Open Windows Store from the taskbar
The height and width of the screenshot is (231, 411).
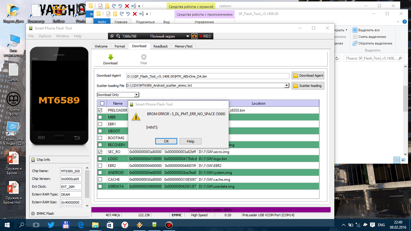[x=110, y=225]
